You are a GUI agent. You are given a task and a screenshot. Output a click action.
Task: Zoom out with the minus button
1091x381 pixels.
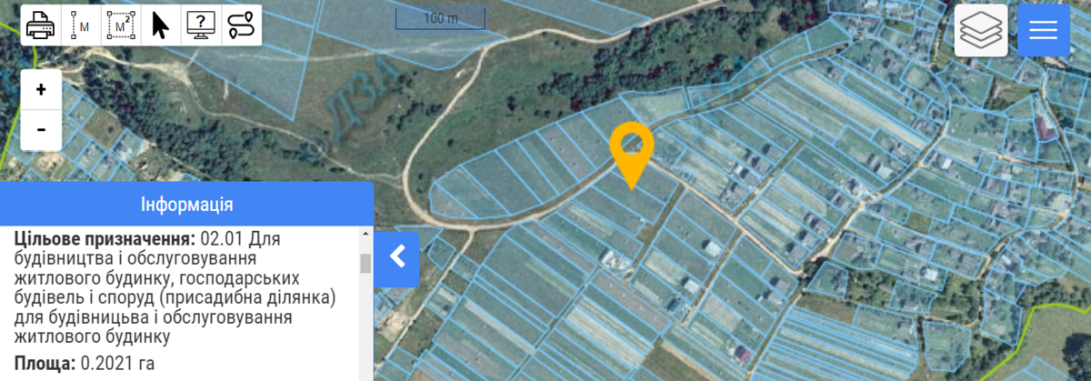pyautogui.click(x=41, y=130)
